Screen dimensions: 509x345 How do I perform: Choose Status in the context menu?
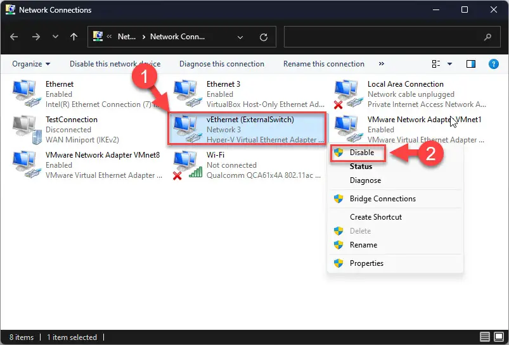(x=361, y=166)
